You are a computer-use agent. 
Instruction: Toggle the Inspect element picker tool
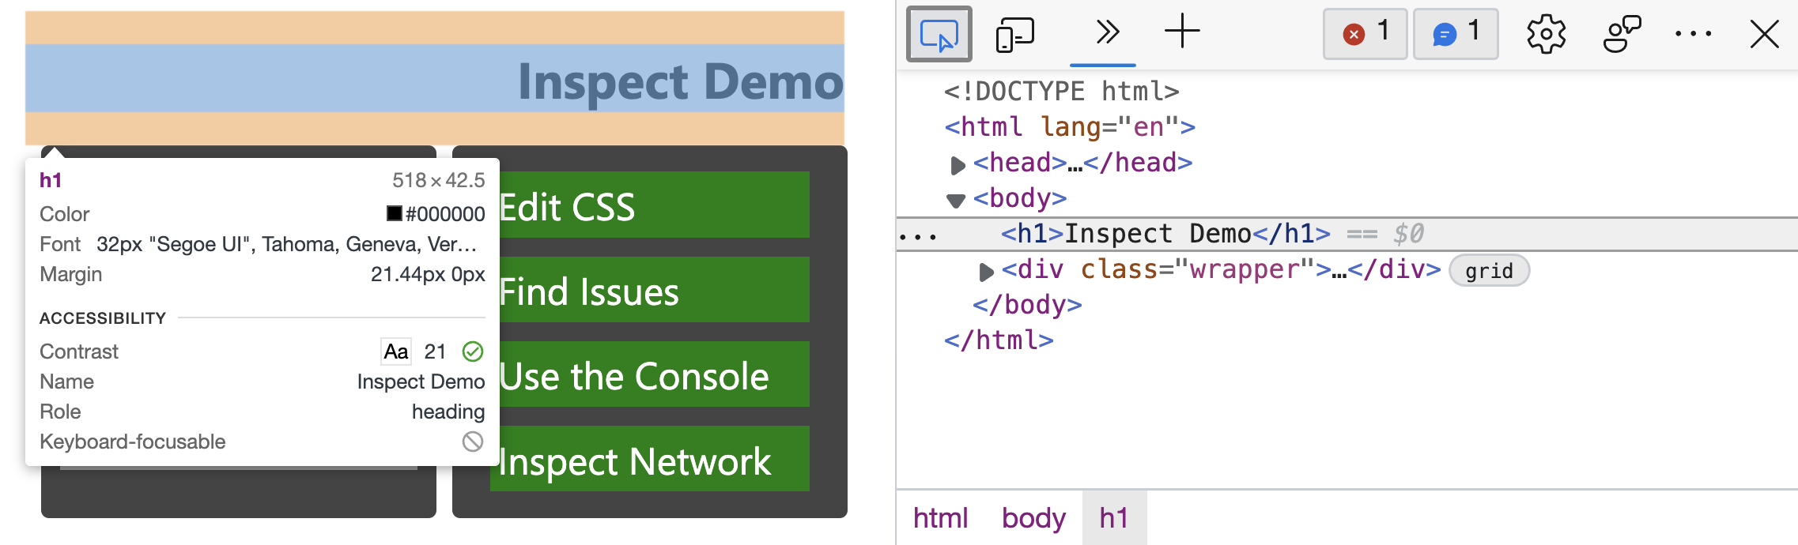coord(939,34)
